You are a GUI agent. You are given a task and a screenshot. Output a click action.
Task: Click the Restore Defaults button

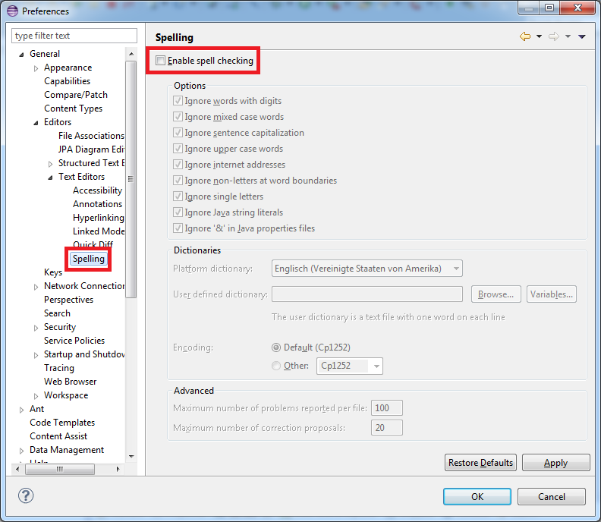click(x=480, y=463)
